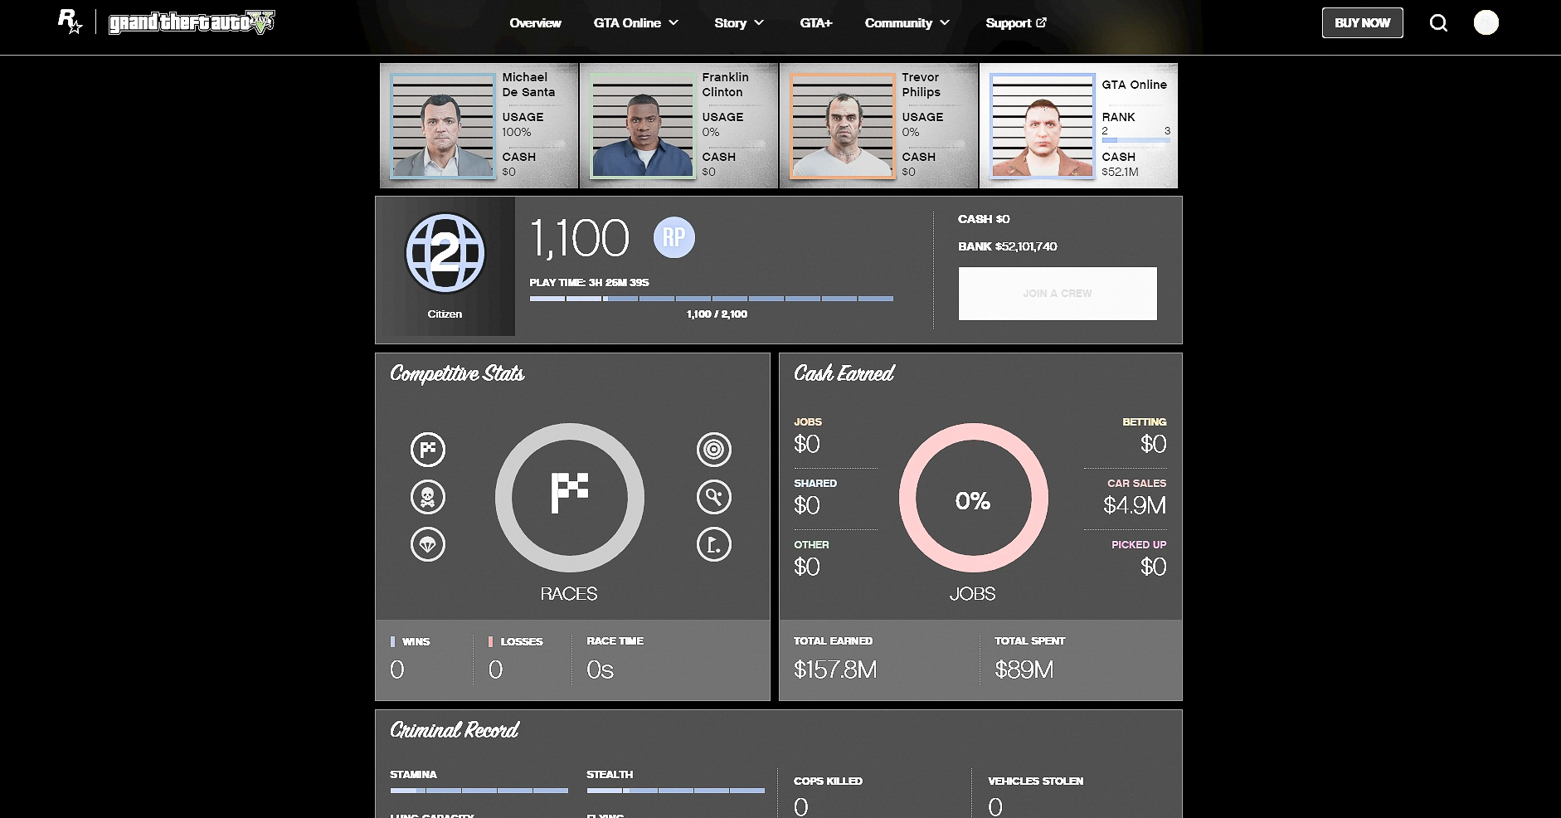Click the STEALTH skill bar
1561x818 pixels.
(x=676, y=791)
